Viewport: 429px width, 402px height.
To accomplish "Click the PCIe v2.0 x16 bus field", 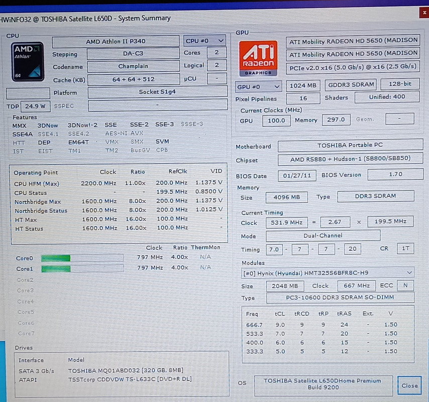I will (x=353, y=67).
